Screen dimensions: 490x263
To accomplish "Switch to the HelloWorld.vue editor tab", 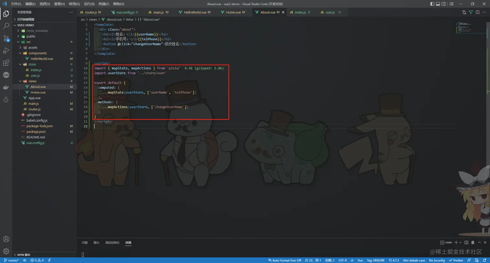I will pos(195,12).
